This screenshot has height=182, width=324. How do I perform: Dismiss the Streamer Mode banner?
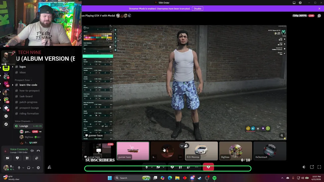319,9
